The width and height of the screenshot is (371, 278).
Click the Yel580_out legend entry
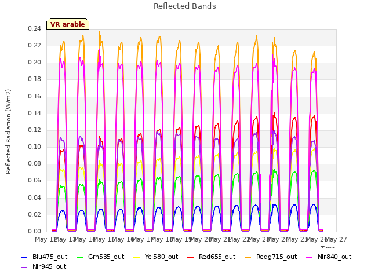[x=156, y=257]
